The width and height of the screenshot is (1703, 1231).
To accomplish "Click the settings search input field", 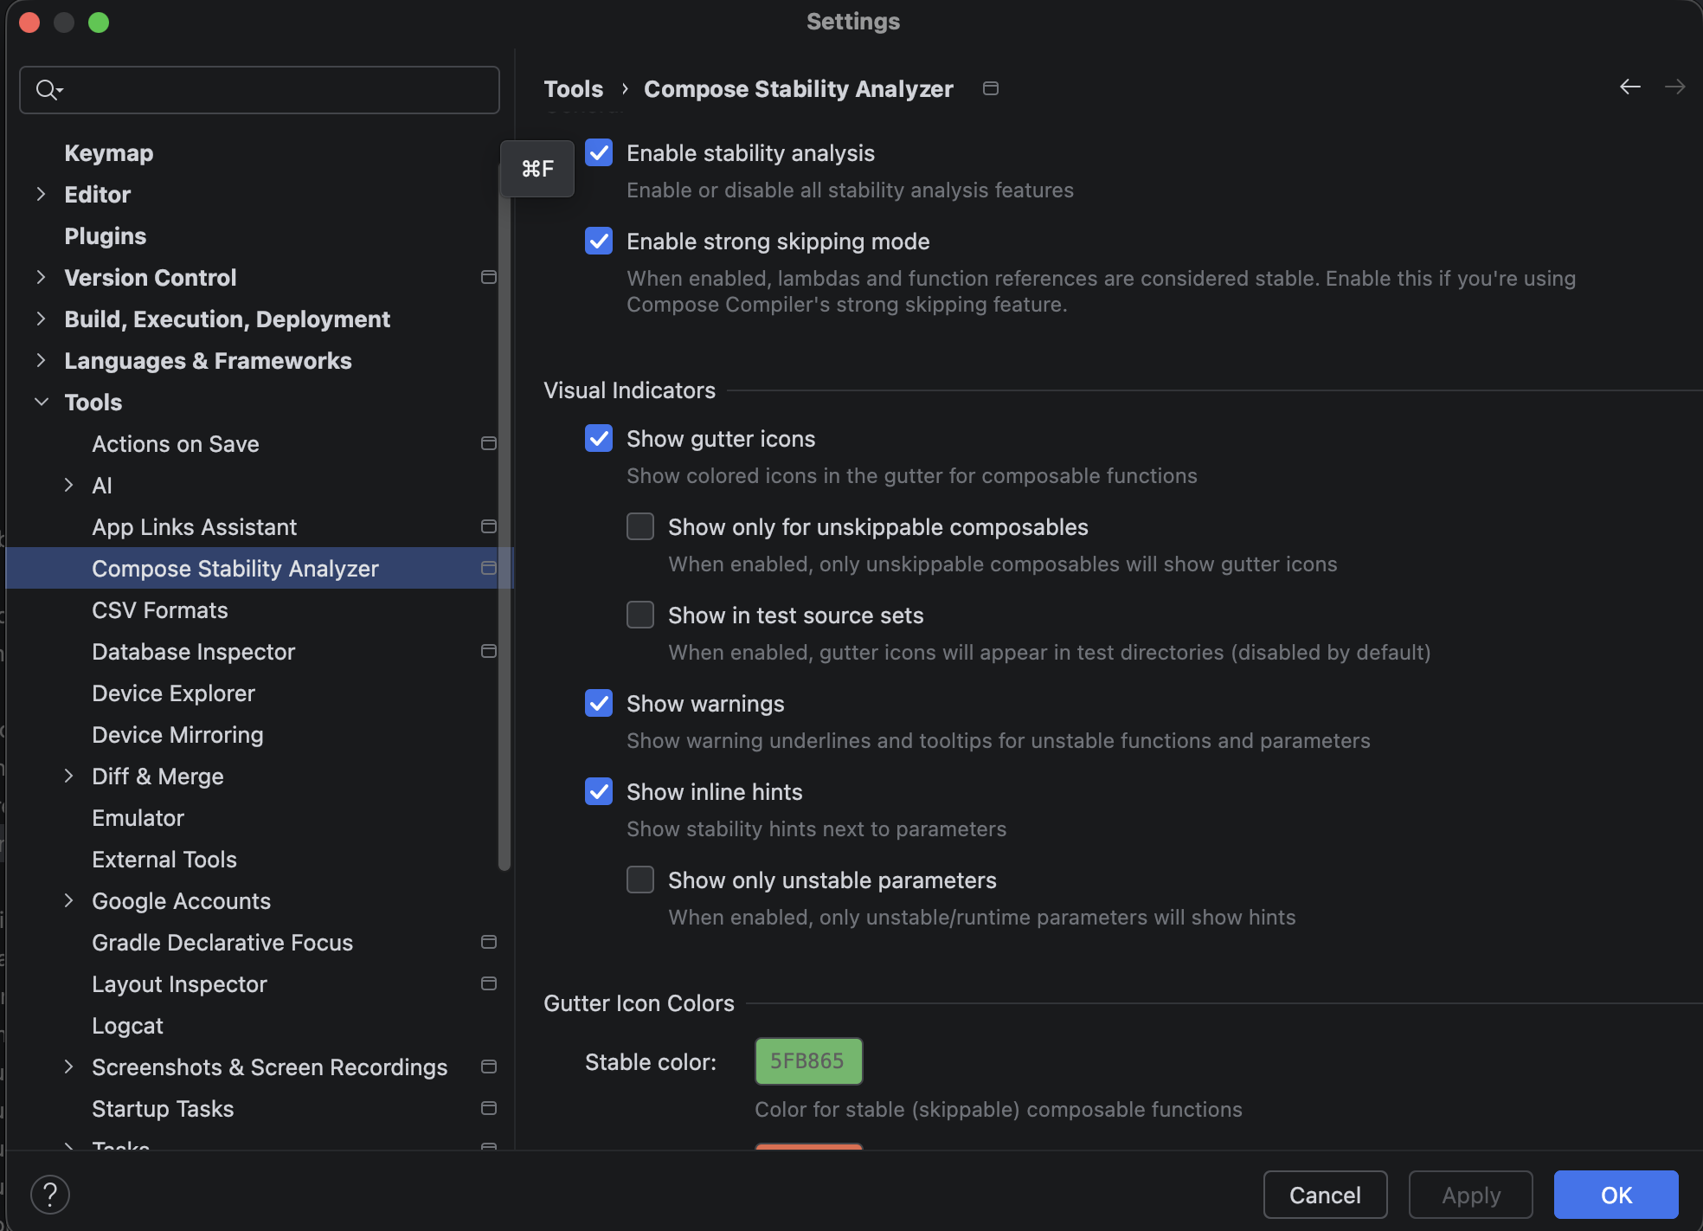I will [x=260, y=89].
